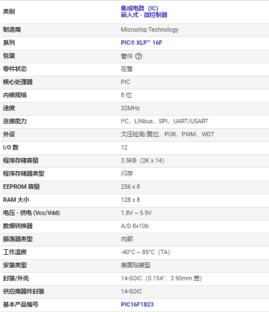Click the 14-SOIC supplier device package value
The height and width of the screenshot is (312, 269).
pyautogui.click(x=132, y=291)
